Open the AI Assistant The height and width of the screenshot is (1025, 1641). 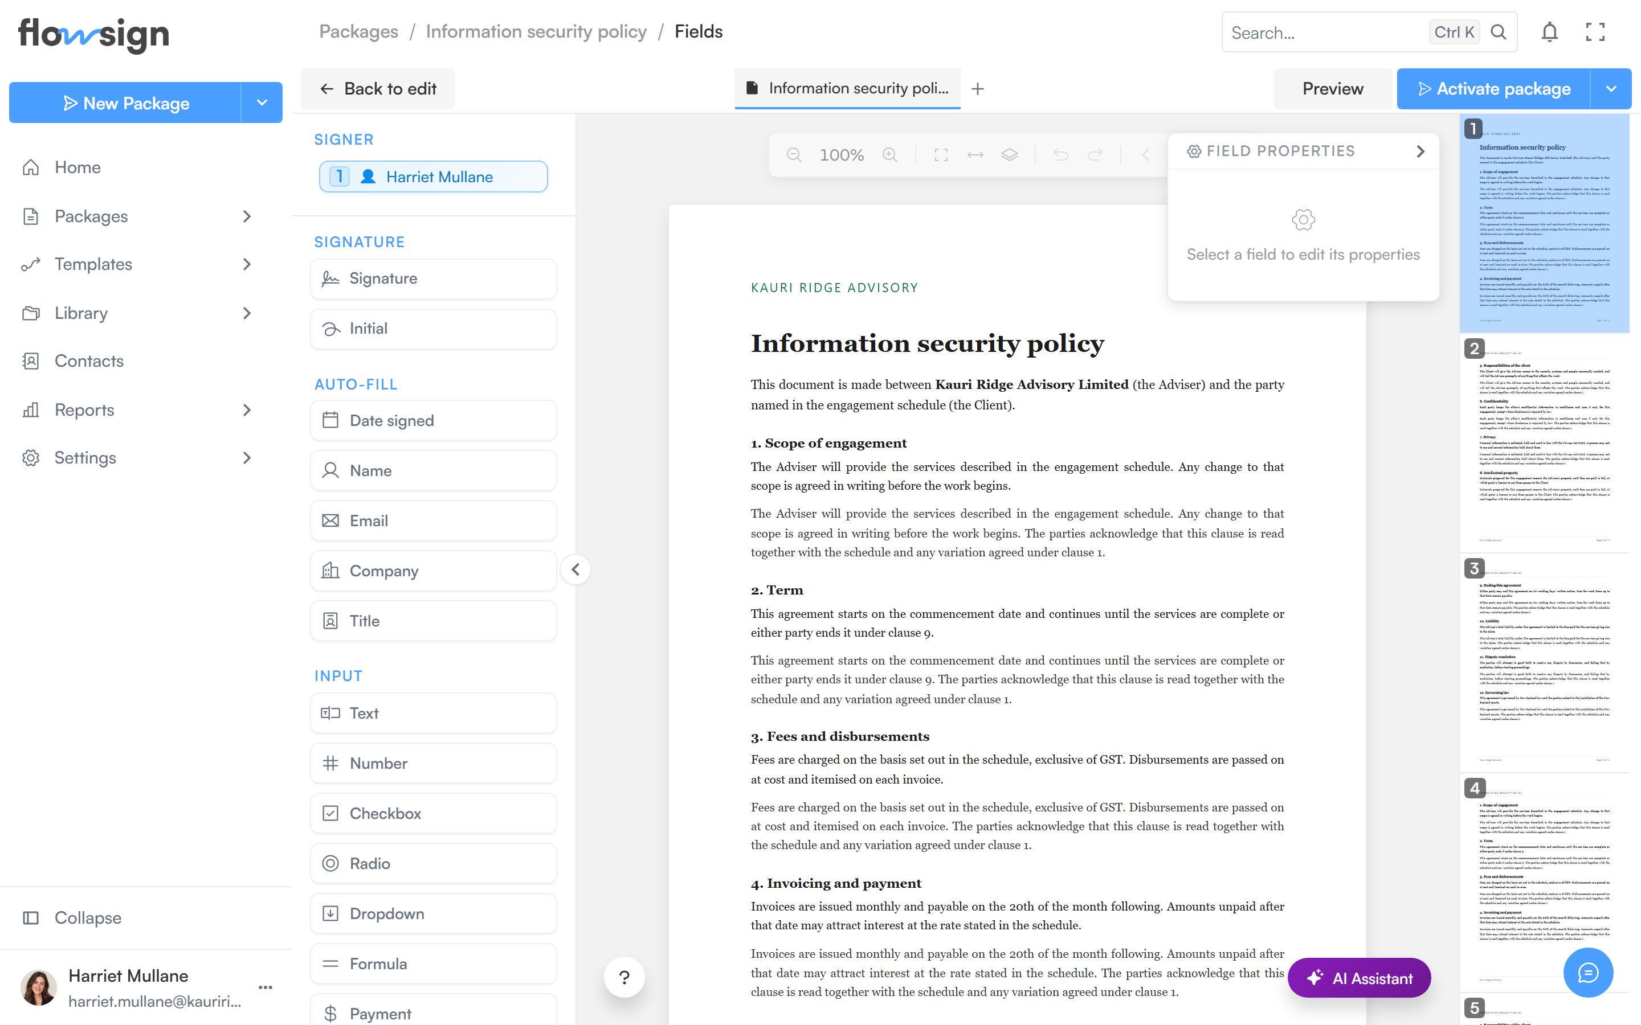tap(1360, 978)
